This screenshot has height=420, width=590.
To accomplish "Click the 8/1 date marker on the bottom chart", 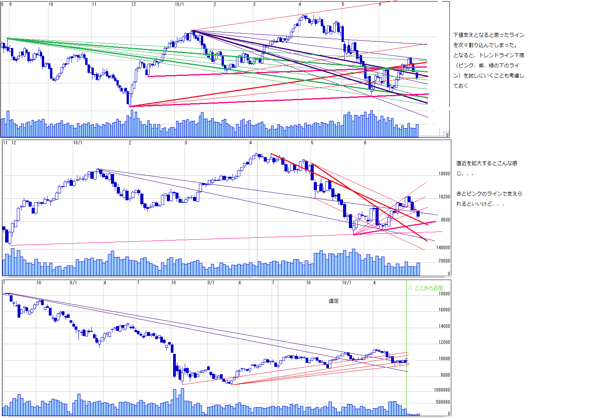I will click(73, 282).
